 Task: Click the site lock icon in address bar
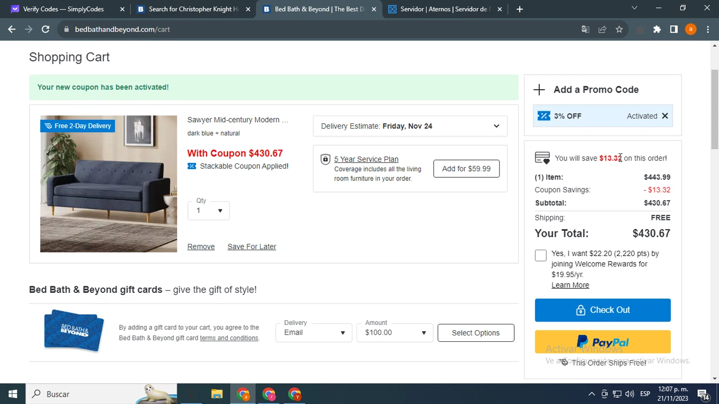(x=67, y=29)
